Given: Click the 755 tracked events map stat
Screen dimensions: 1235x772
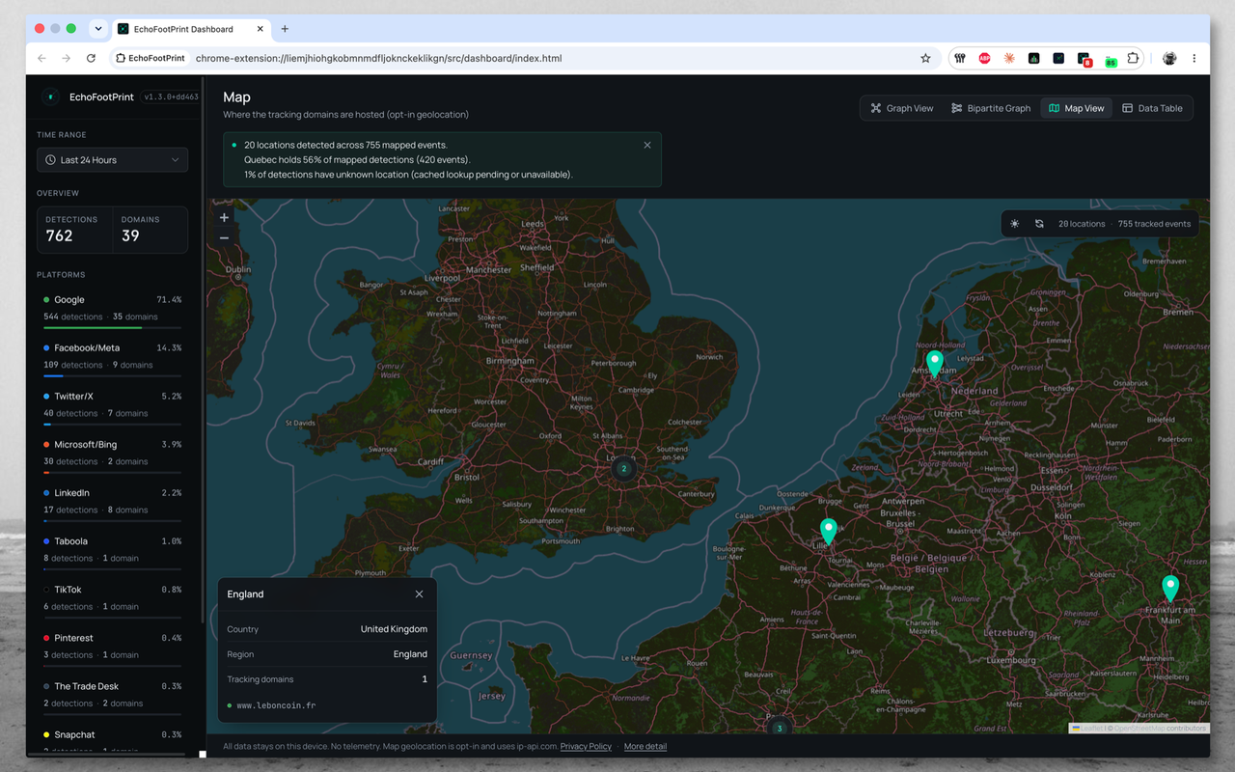Looking at the screenshot, I should [1154, 224].
